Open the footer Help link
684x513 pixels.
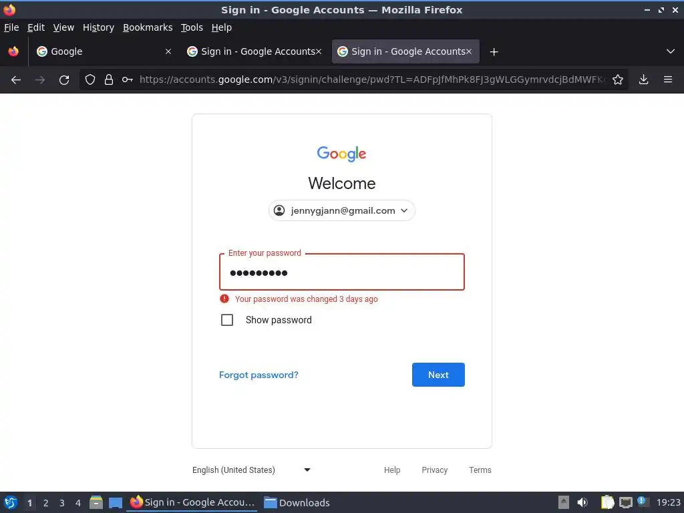tap(391, 470)
